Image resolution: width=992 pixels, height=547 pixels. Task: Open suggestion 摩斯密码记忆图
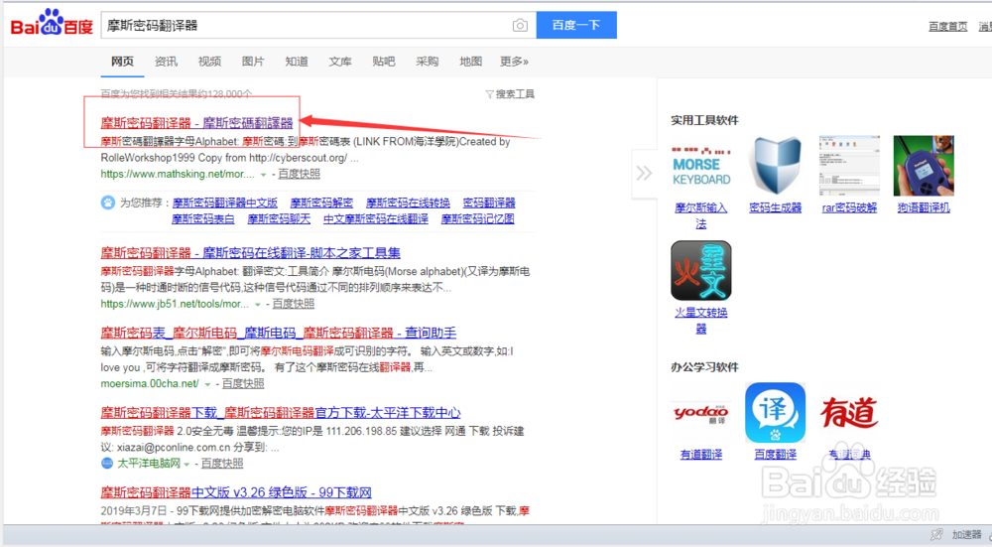click(478, 219)
